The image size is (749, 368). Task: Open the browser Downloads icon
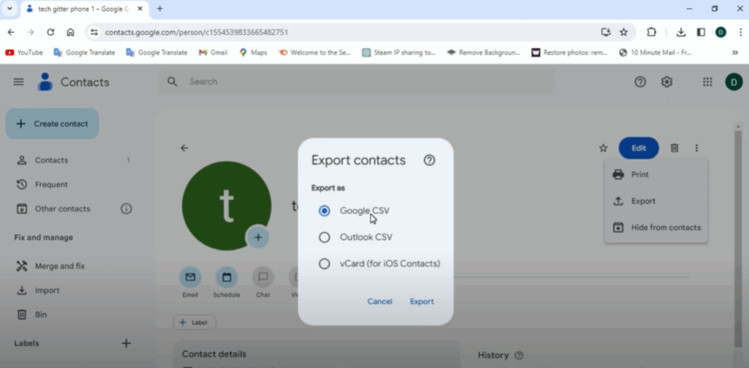(x=681, y=32)
